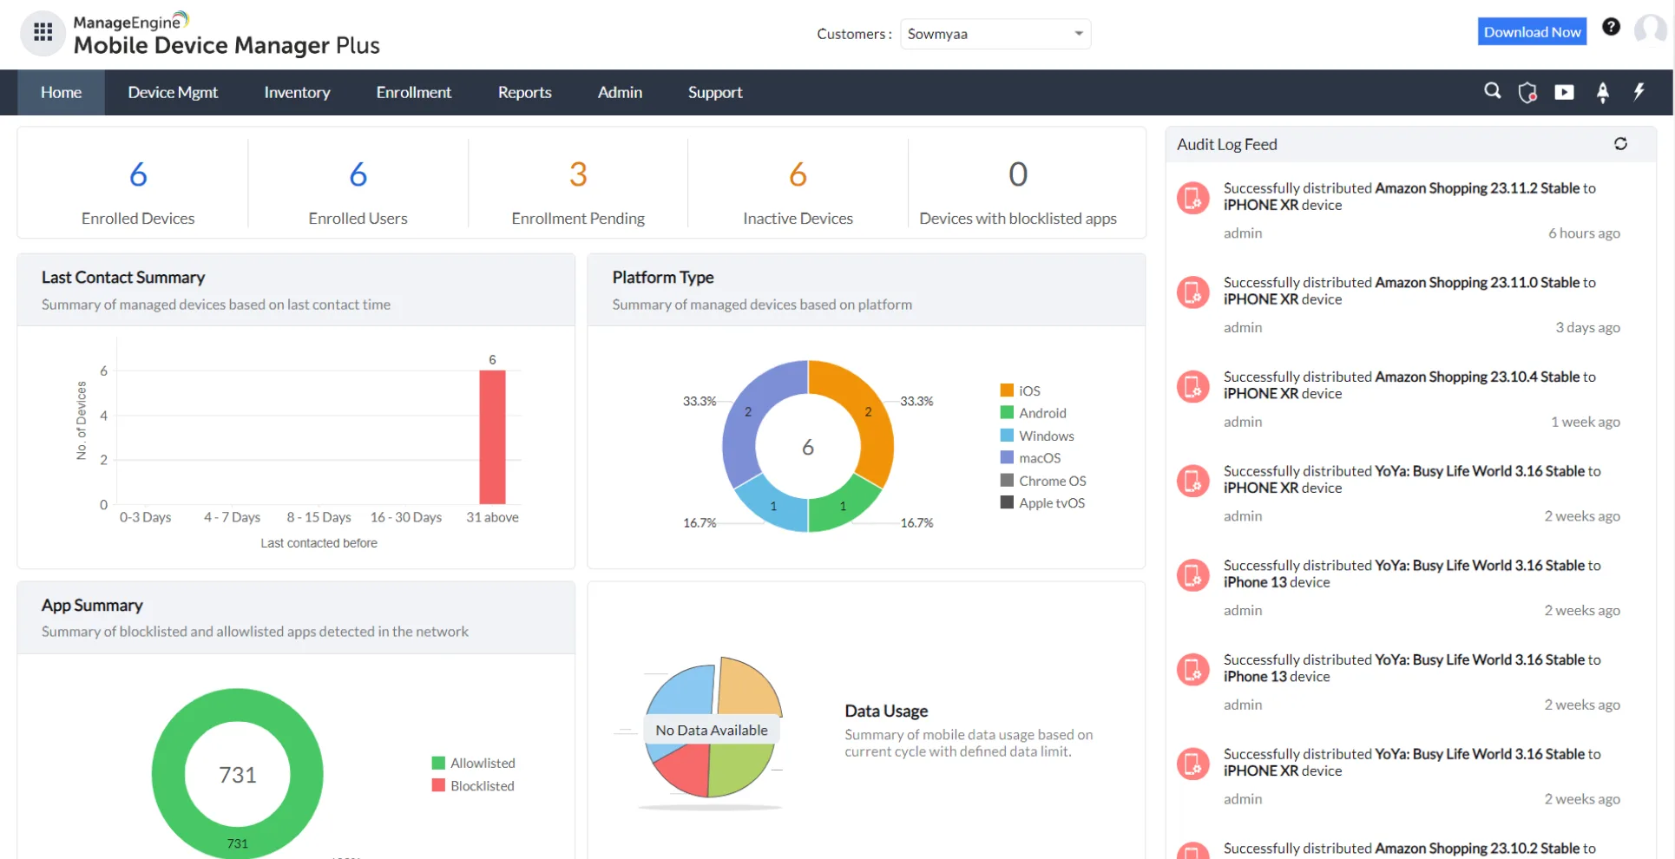Click the '6 hours ago' timestamp
1675x859 pixels.
(x=1584, y=233)
